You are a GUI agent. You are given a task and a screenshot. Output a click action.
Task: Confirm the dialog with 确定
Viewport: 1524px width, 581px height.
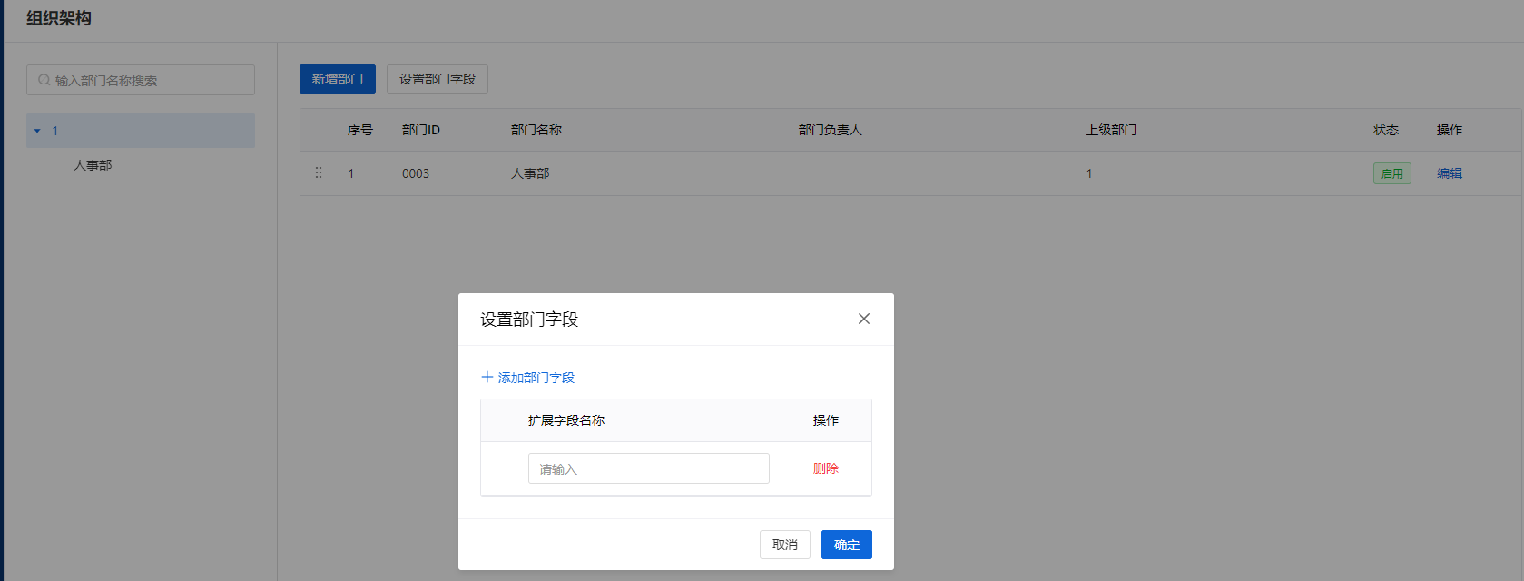coord(846,545)
